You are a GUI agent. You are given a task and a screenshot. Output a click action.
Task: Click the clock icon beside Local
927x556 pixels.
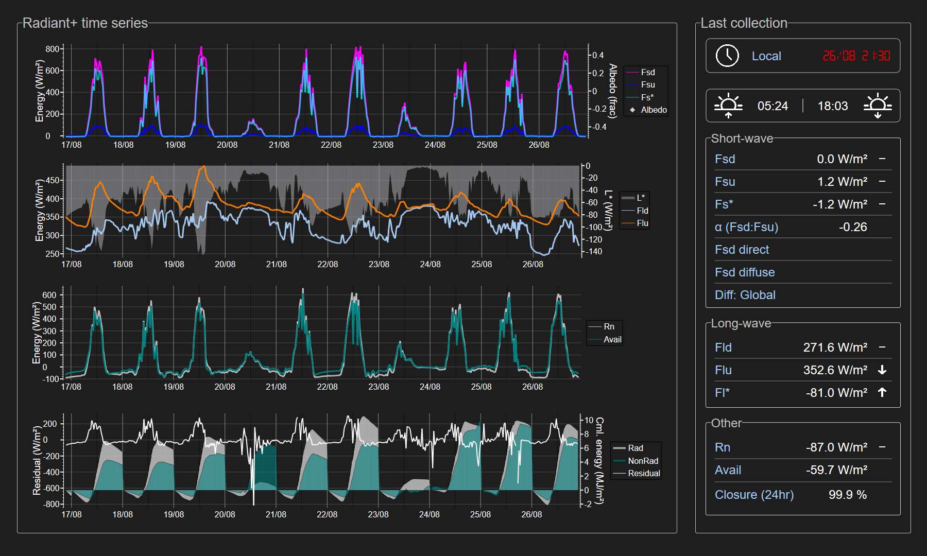tap(727, 56)
